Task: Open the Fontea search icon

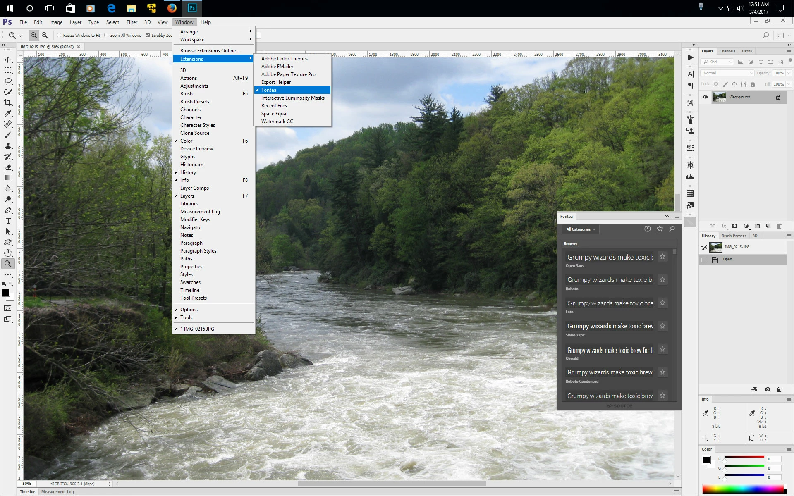Action: coord(672,229)
